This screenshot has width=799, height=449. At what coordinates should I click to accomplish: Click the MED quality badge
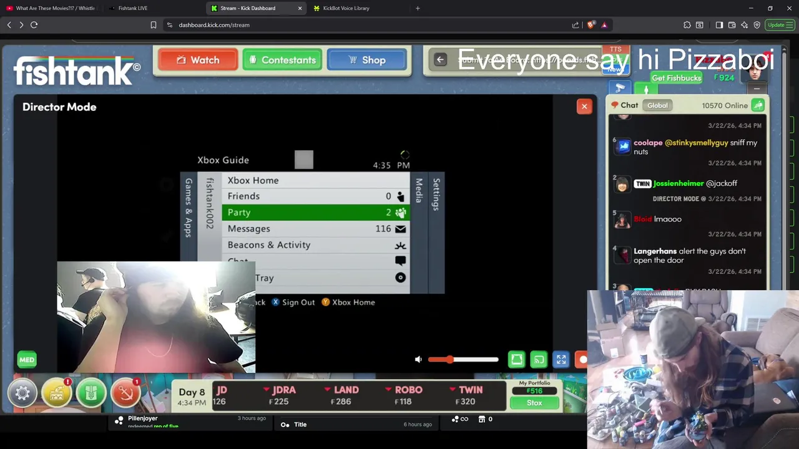pyautogui.click(x=27, y=360)
